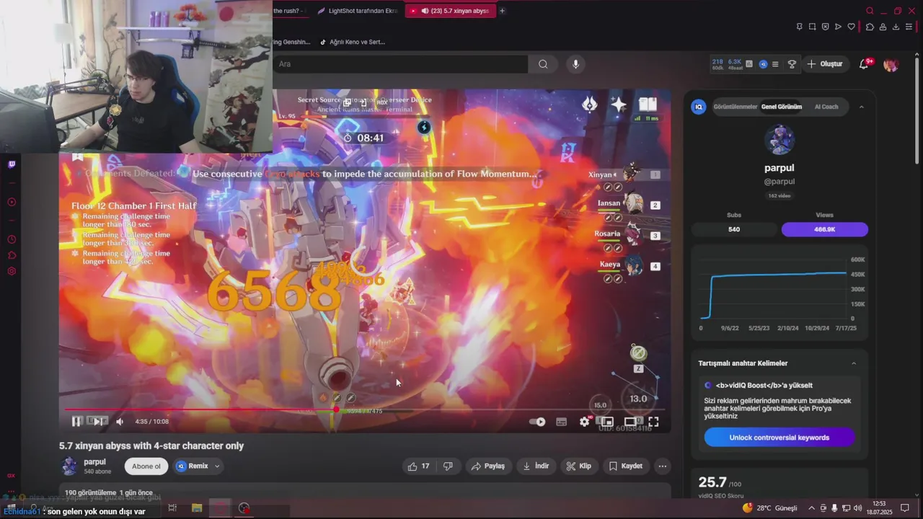
Task: Open weather widget 28°C Güneşli
Action: click(769, 508)
